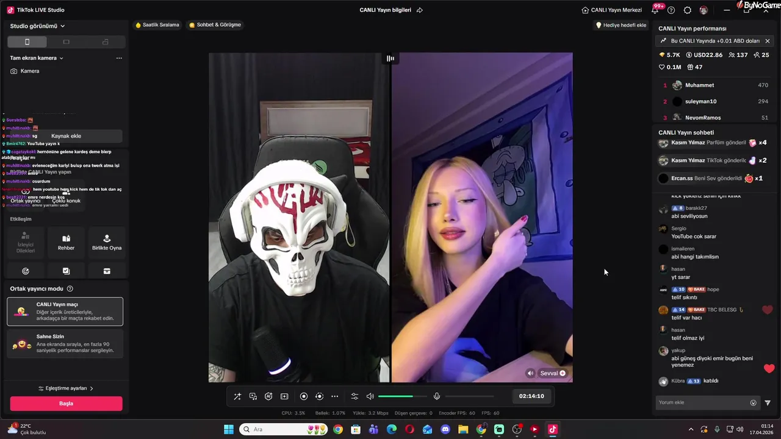Open CANLI Yayın bilgileri title
The width and height of the screenshot is (781, 439).
(385, 10)
